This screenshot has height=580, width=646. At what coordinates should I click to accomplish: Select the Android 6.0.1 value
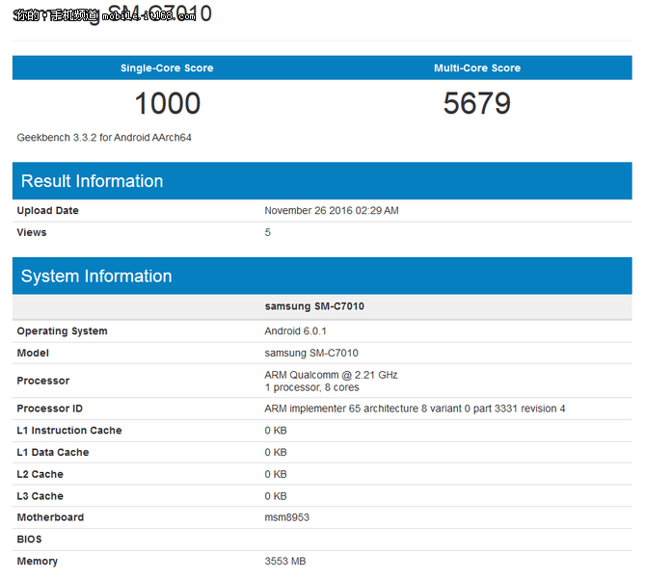coord(295,331)
